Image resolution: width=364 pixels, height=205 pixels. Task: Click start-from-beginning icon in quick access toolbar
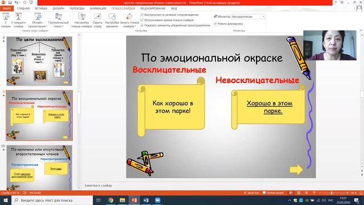tap(31, 2)
